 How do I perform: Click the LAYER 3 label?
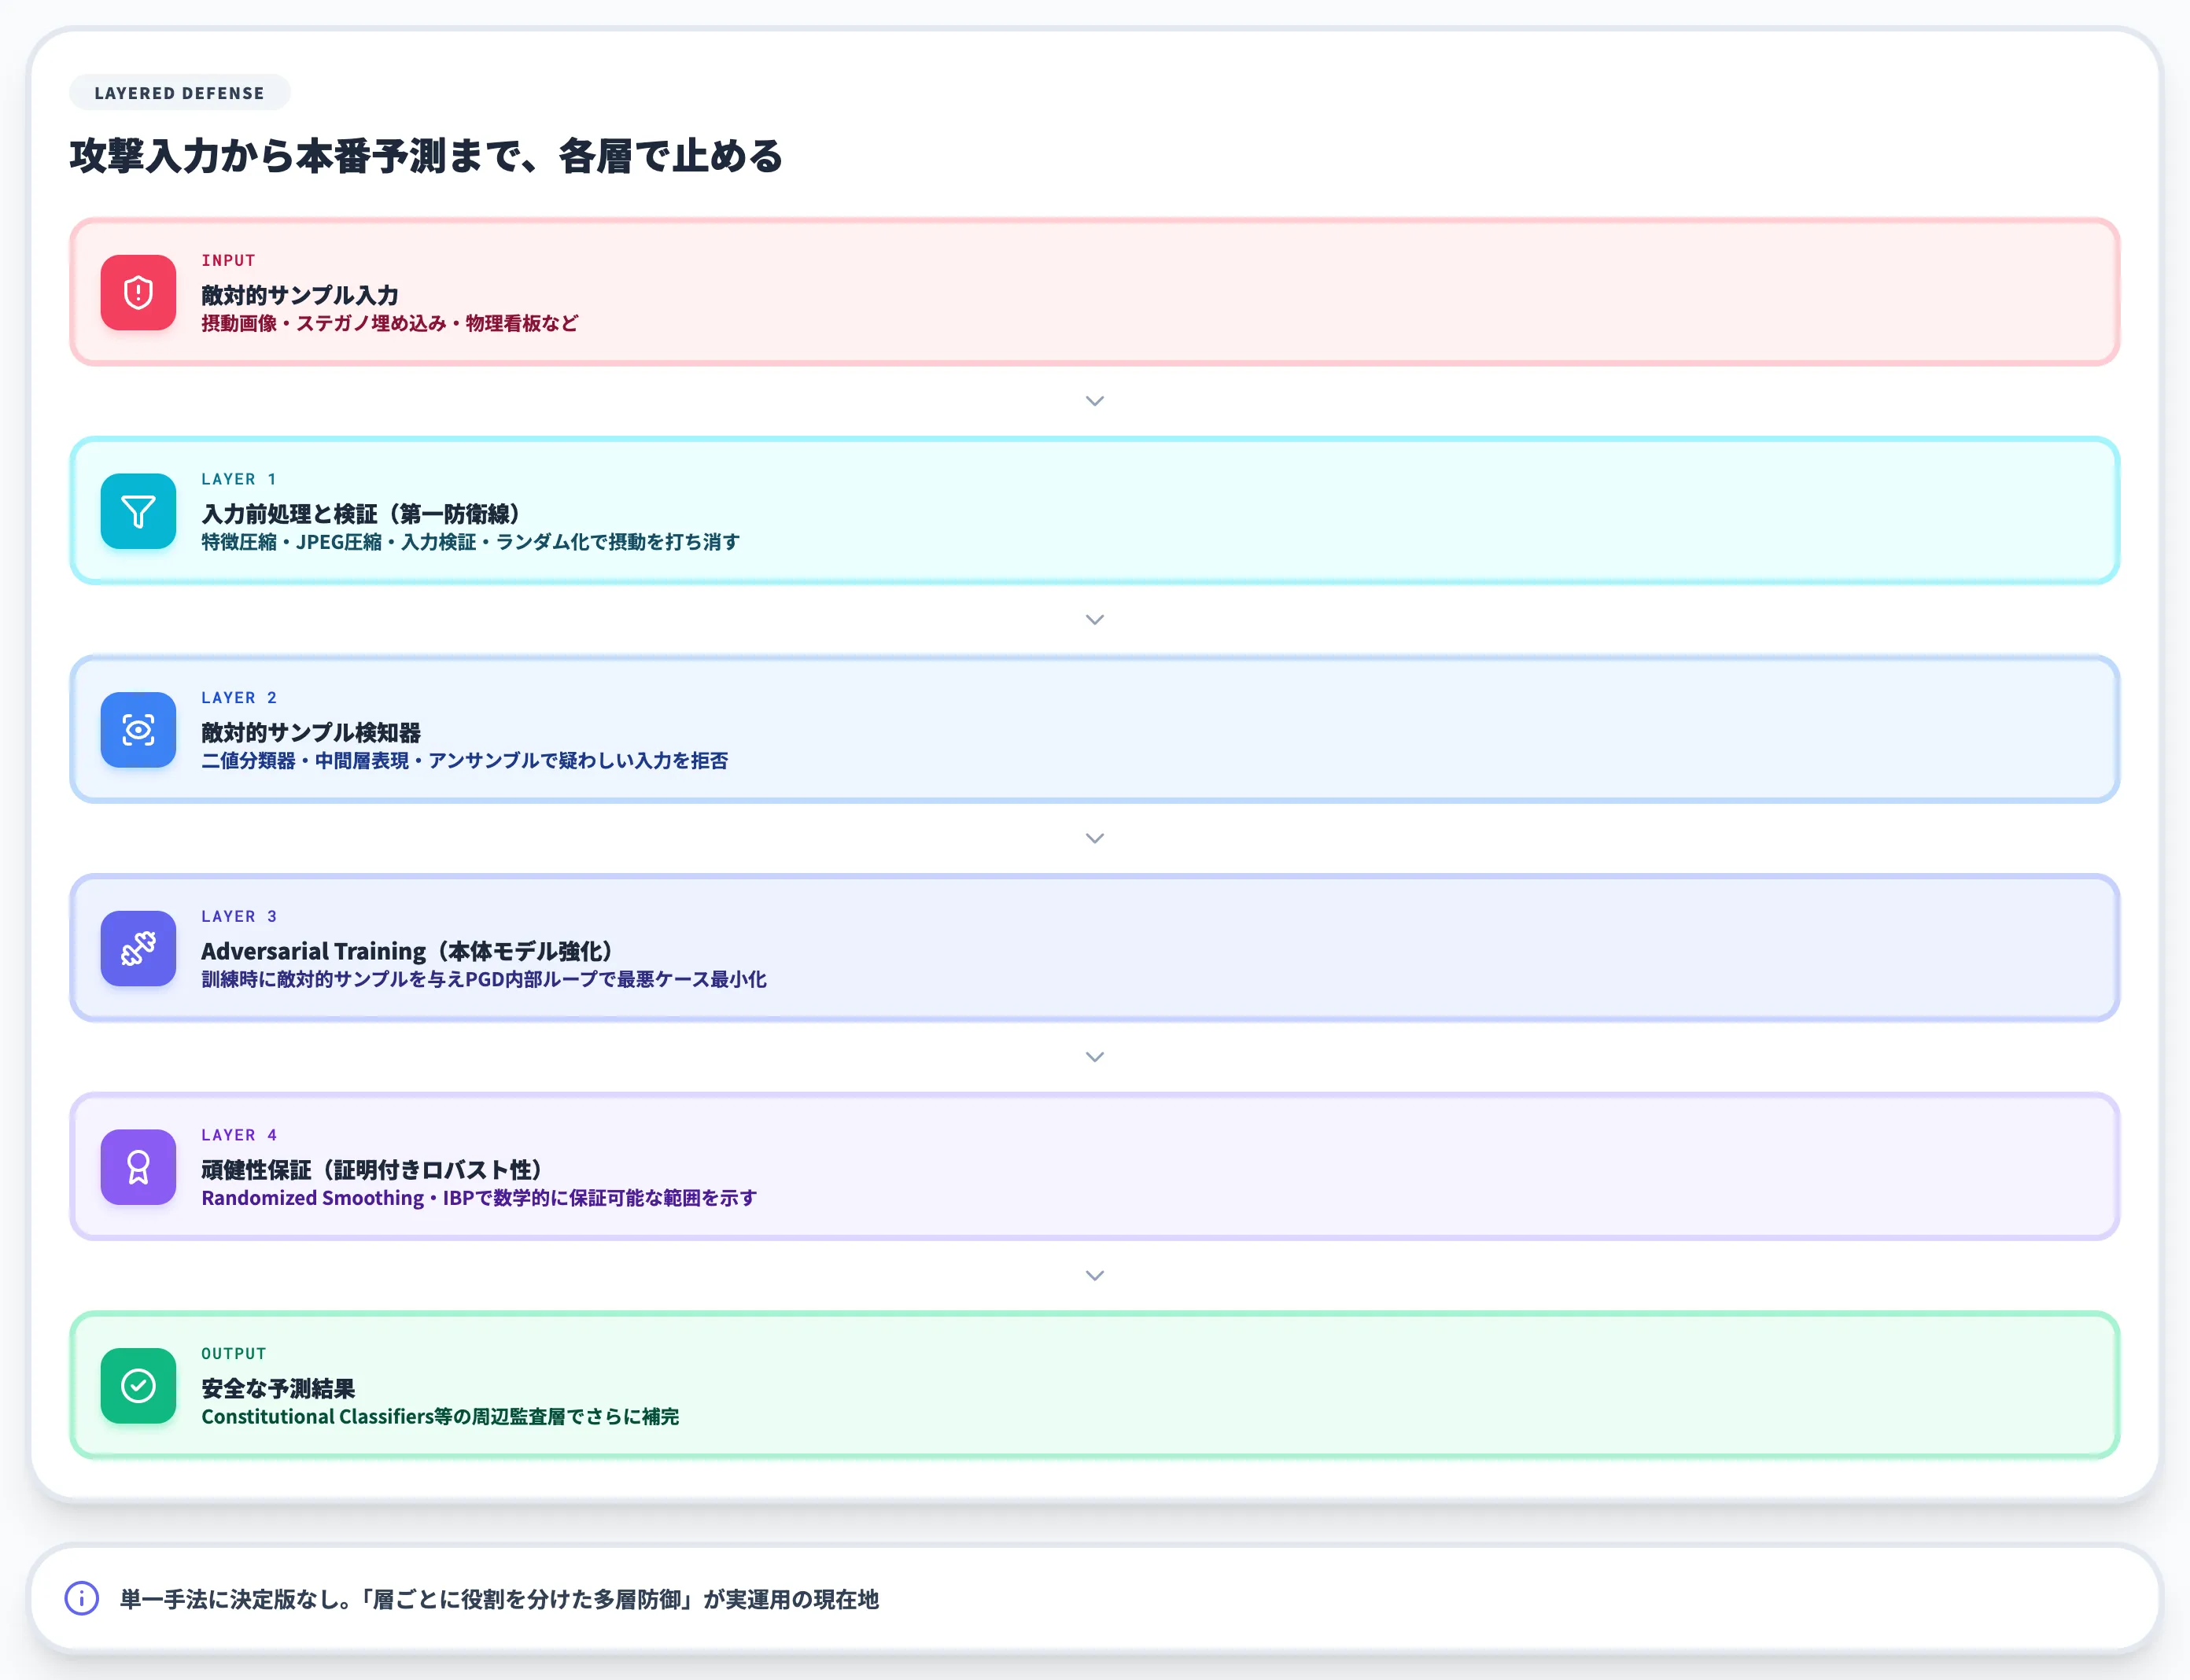point(239,916)
